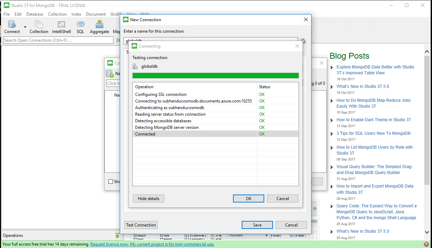The width and height of the screenshot is (432, 248).
Task: Click Save in New Connection dialog
Action: 257,225
